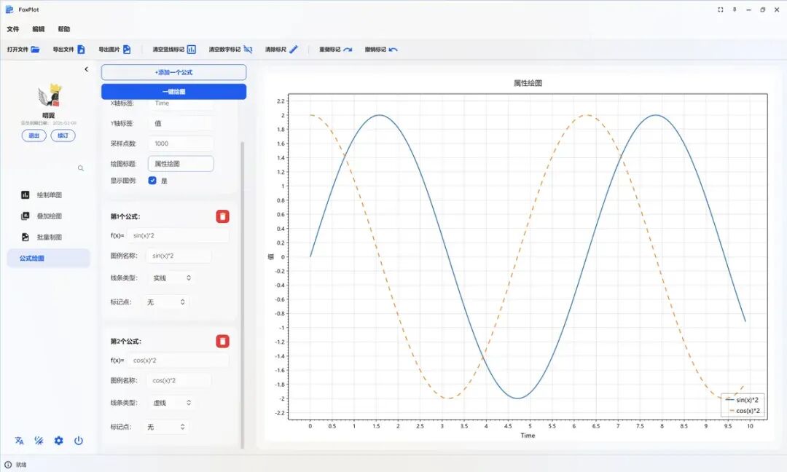Collapse the sidebar with the chevron

click(86, 69)
